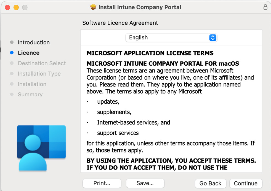The height and width of the screenshot is (191, 271).
Task: Select the Licence step in the sidebar
Action: (29, 53)
